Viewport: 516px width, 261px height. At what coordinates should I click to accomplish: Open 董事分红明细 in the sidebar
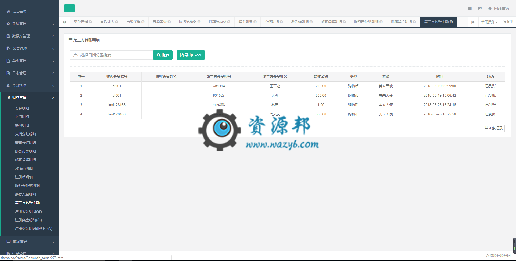[x=26, y=143]
